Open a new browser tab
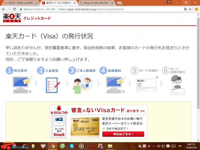The width and height of the screenshot is (200, 150). (119, 3)
